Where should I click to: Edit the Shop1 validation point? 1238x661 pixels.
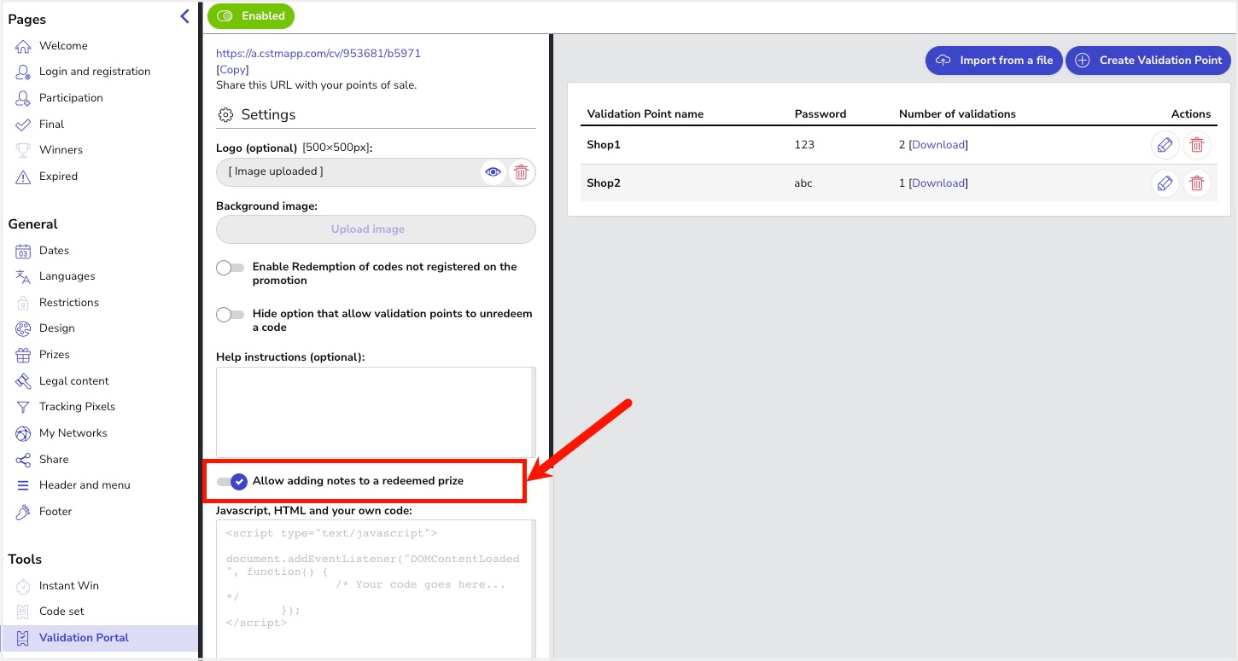(1165, 145)
